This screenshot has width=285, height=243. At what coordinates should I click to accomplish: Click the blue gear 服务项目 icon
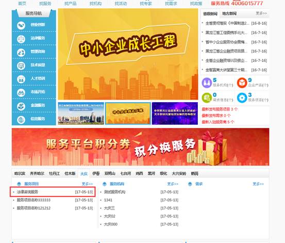(x=242, y=98)
